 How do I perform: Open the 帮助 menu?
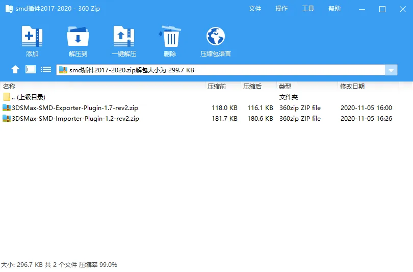[x=334, y=9]
